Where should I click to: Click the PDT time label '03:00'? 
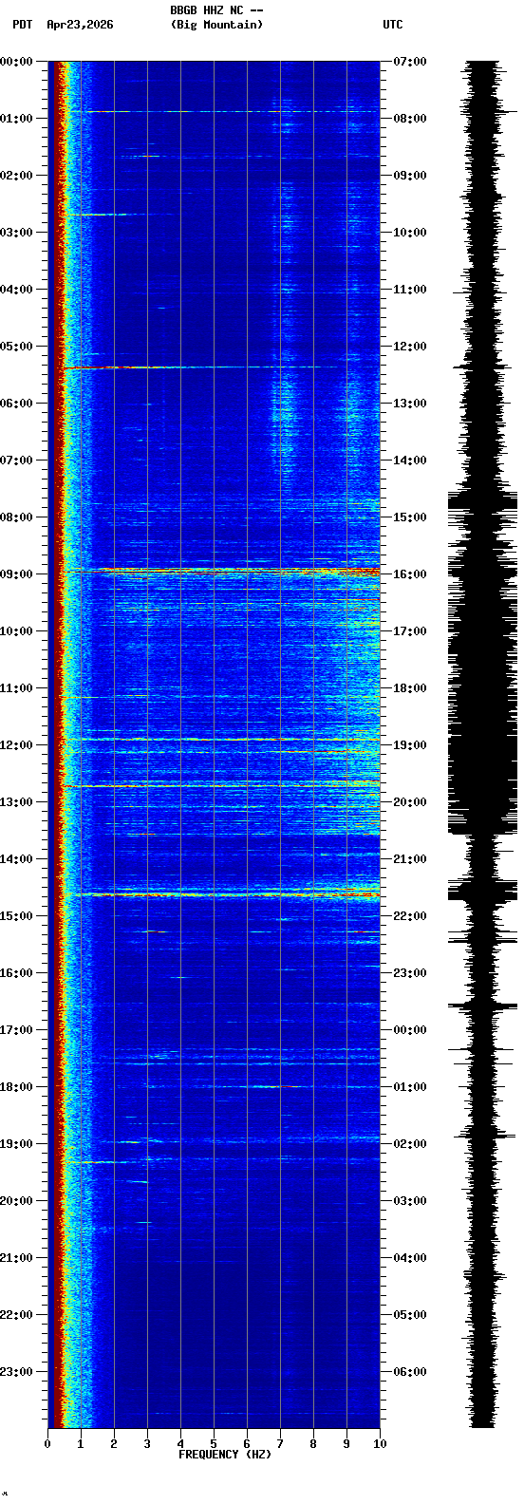16,233
